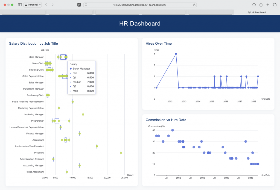Open a new tab with the plus icon
The height and width of the screenshot is (190, 280).
click(x=267, y=5)
